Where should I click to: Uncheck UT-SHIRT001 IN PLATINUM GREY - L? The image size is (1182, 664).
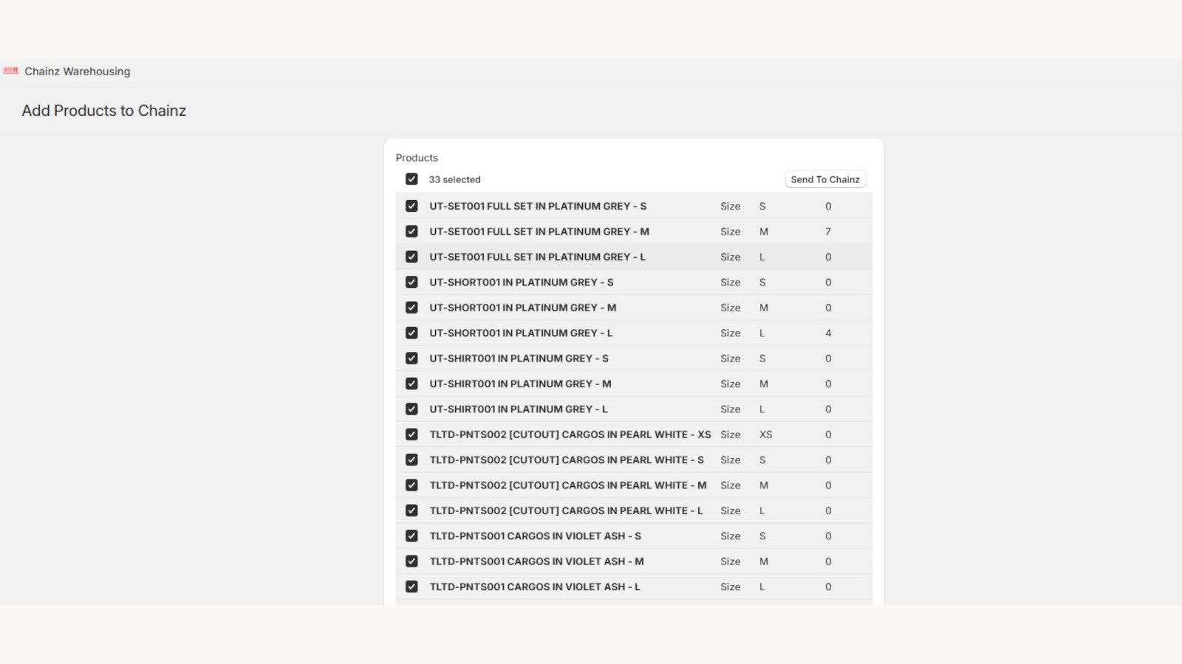(x=411, y=409)
